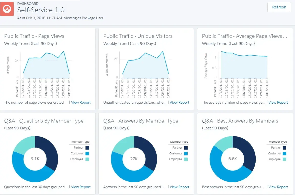The height and width of the screenshot is (195, 295).
Task: Click the Public Traffic - Page Views title
Action: 34,36
